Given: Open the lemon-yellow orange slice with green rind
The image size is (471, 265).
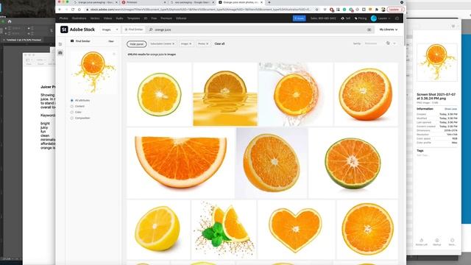Looking at the screenshot, I should coord(159,94).
